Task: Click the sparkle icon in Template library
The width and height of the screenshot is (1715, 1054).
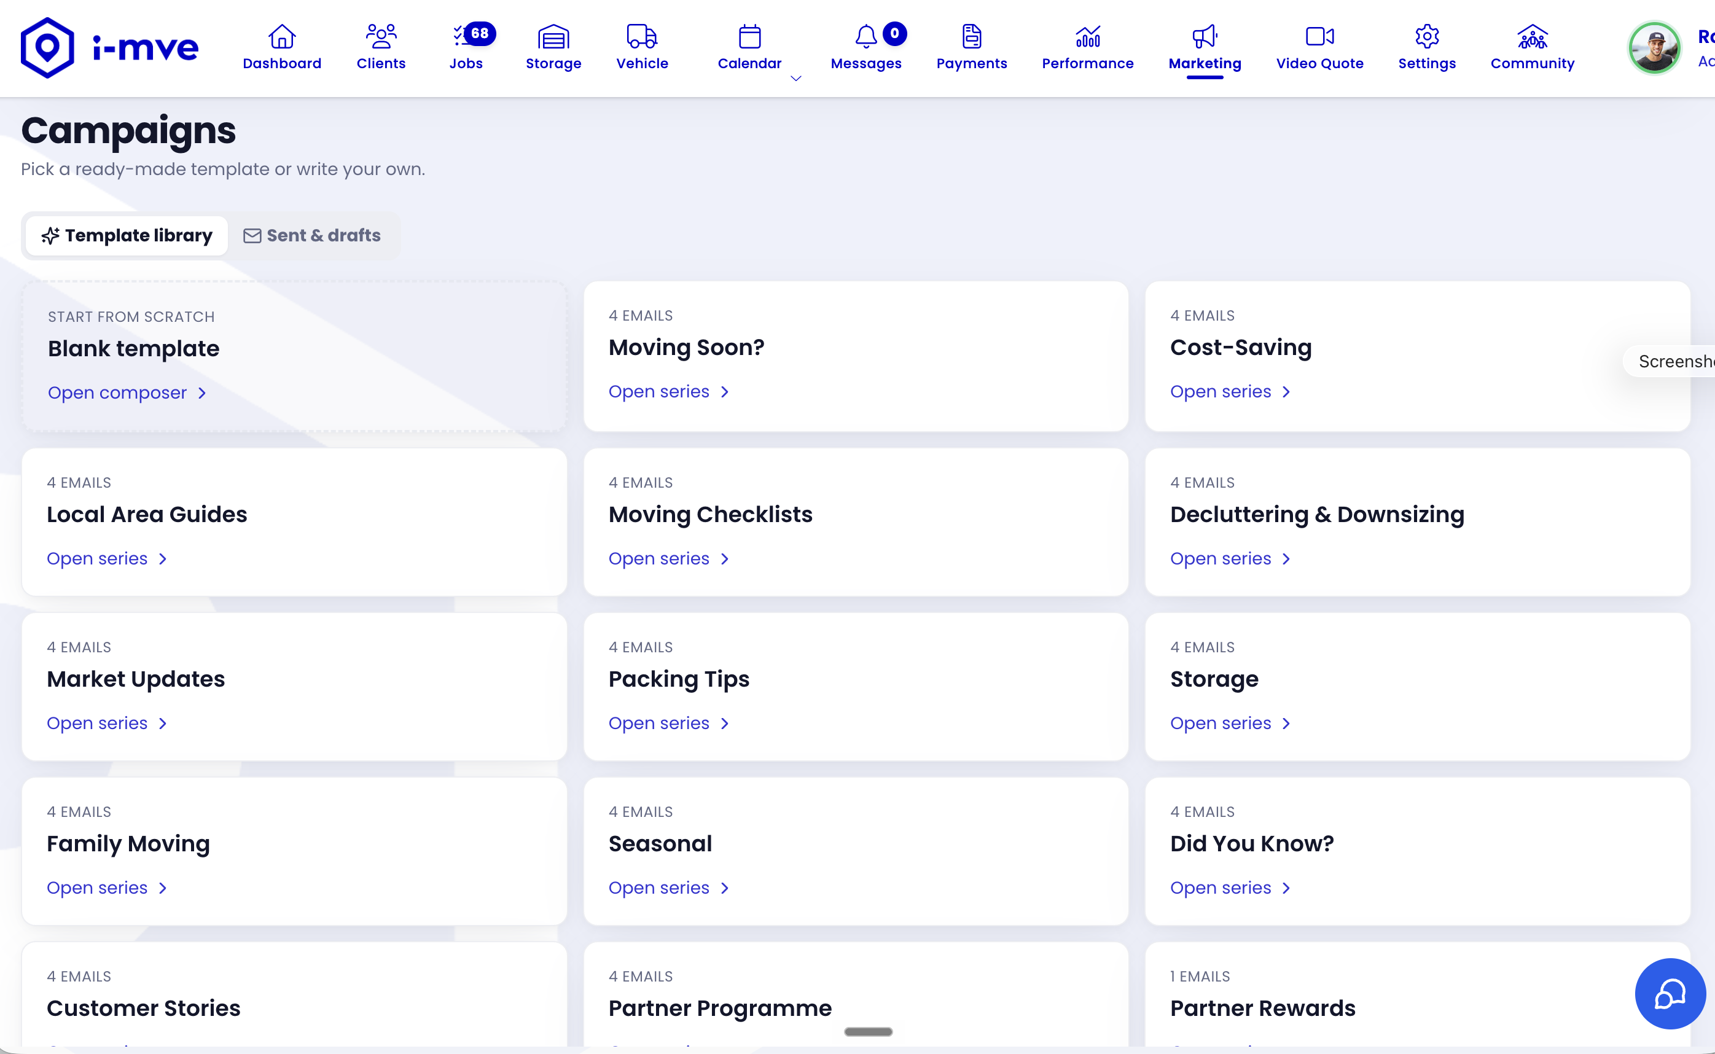Action: click(50, 236)
